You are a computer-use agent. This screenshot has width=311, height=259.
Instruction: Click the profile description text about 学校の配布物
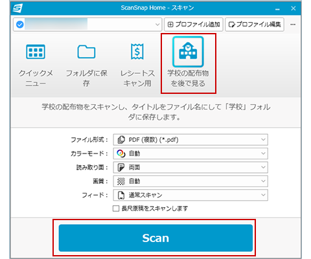click(155, 112)
